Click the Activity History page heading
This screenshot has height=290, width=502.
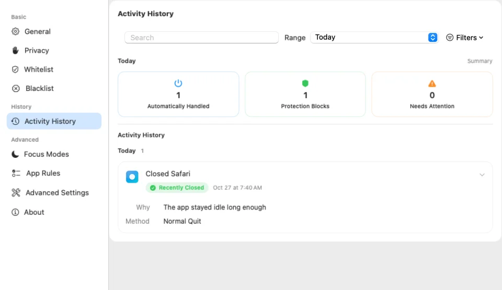tap(146, 14)
